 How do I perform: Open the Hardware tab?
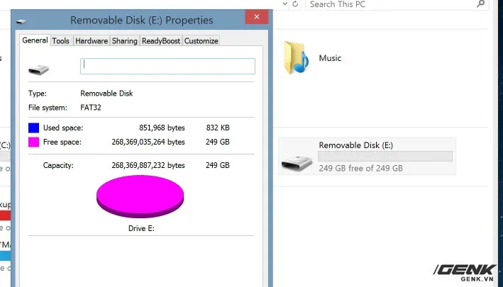(x=92, y=41)
